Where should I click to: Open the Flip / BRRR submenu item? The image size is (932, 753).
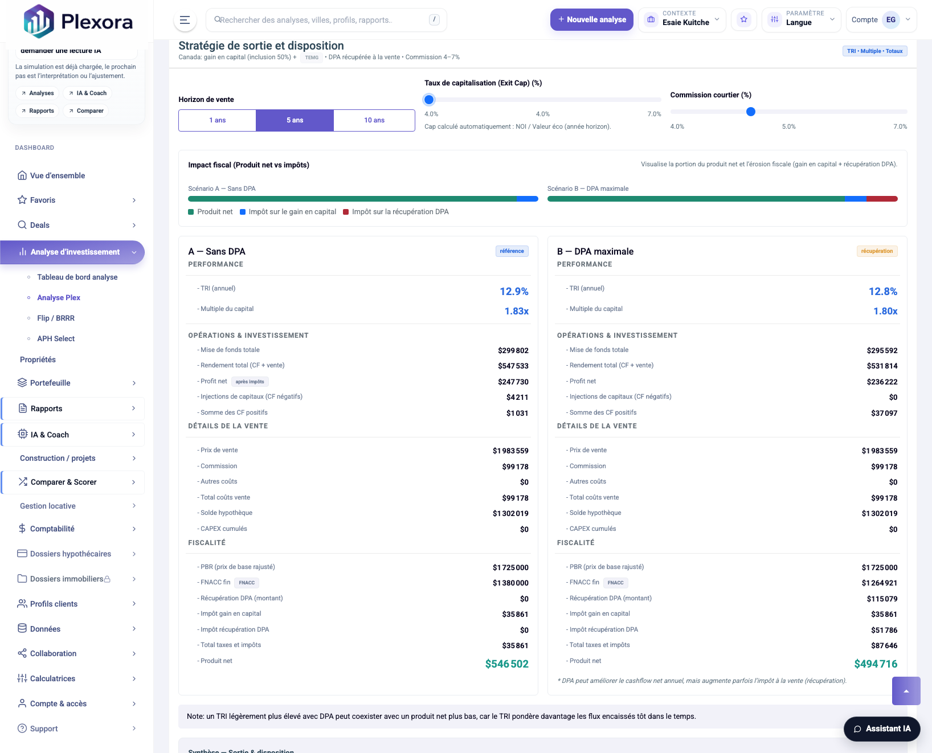coord(56,318)
